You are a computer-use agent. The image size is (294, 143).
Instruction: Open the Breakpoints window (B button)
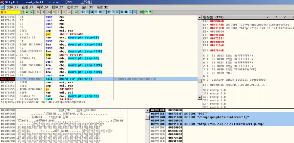pyautogui.click(x=121, y=12)
